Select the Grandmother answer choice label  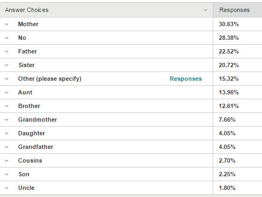click(x=38, y=120)
